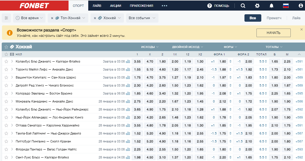This screenshot has height=161, width=305.
Task: Close the yellow Спорт info banner
Action: click(x=302, y=29)
